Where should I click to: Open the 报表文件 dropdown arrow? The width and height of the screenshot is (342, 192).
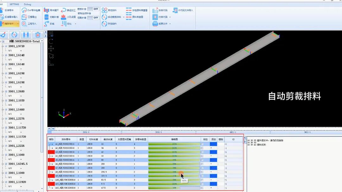point(170,24)
